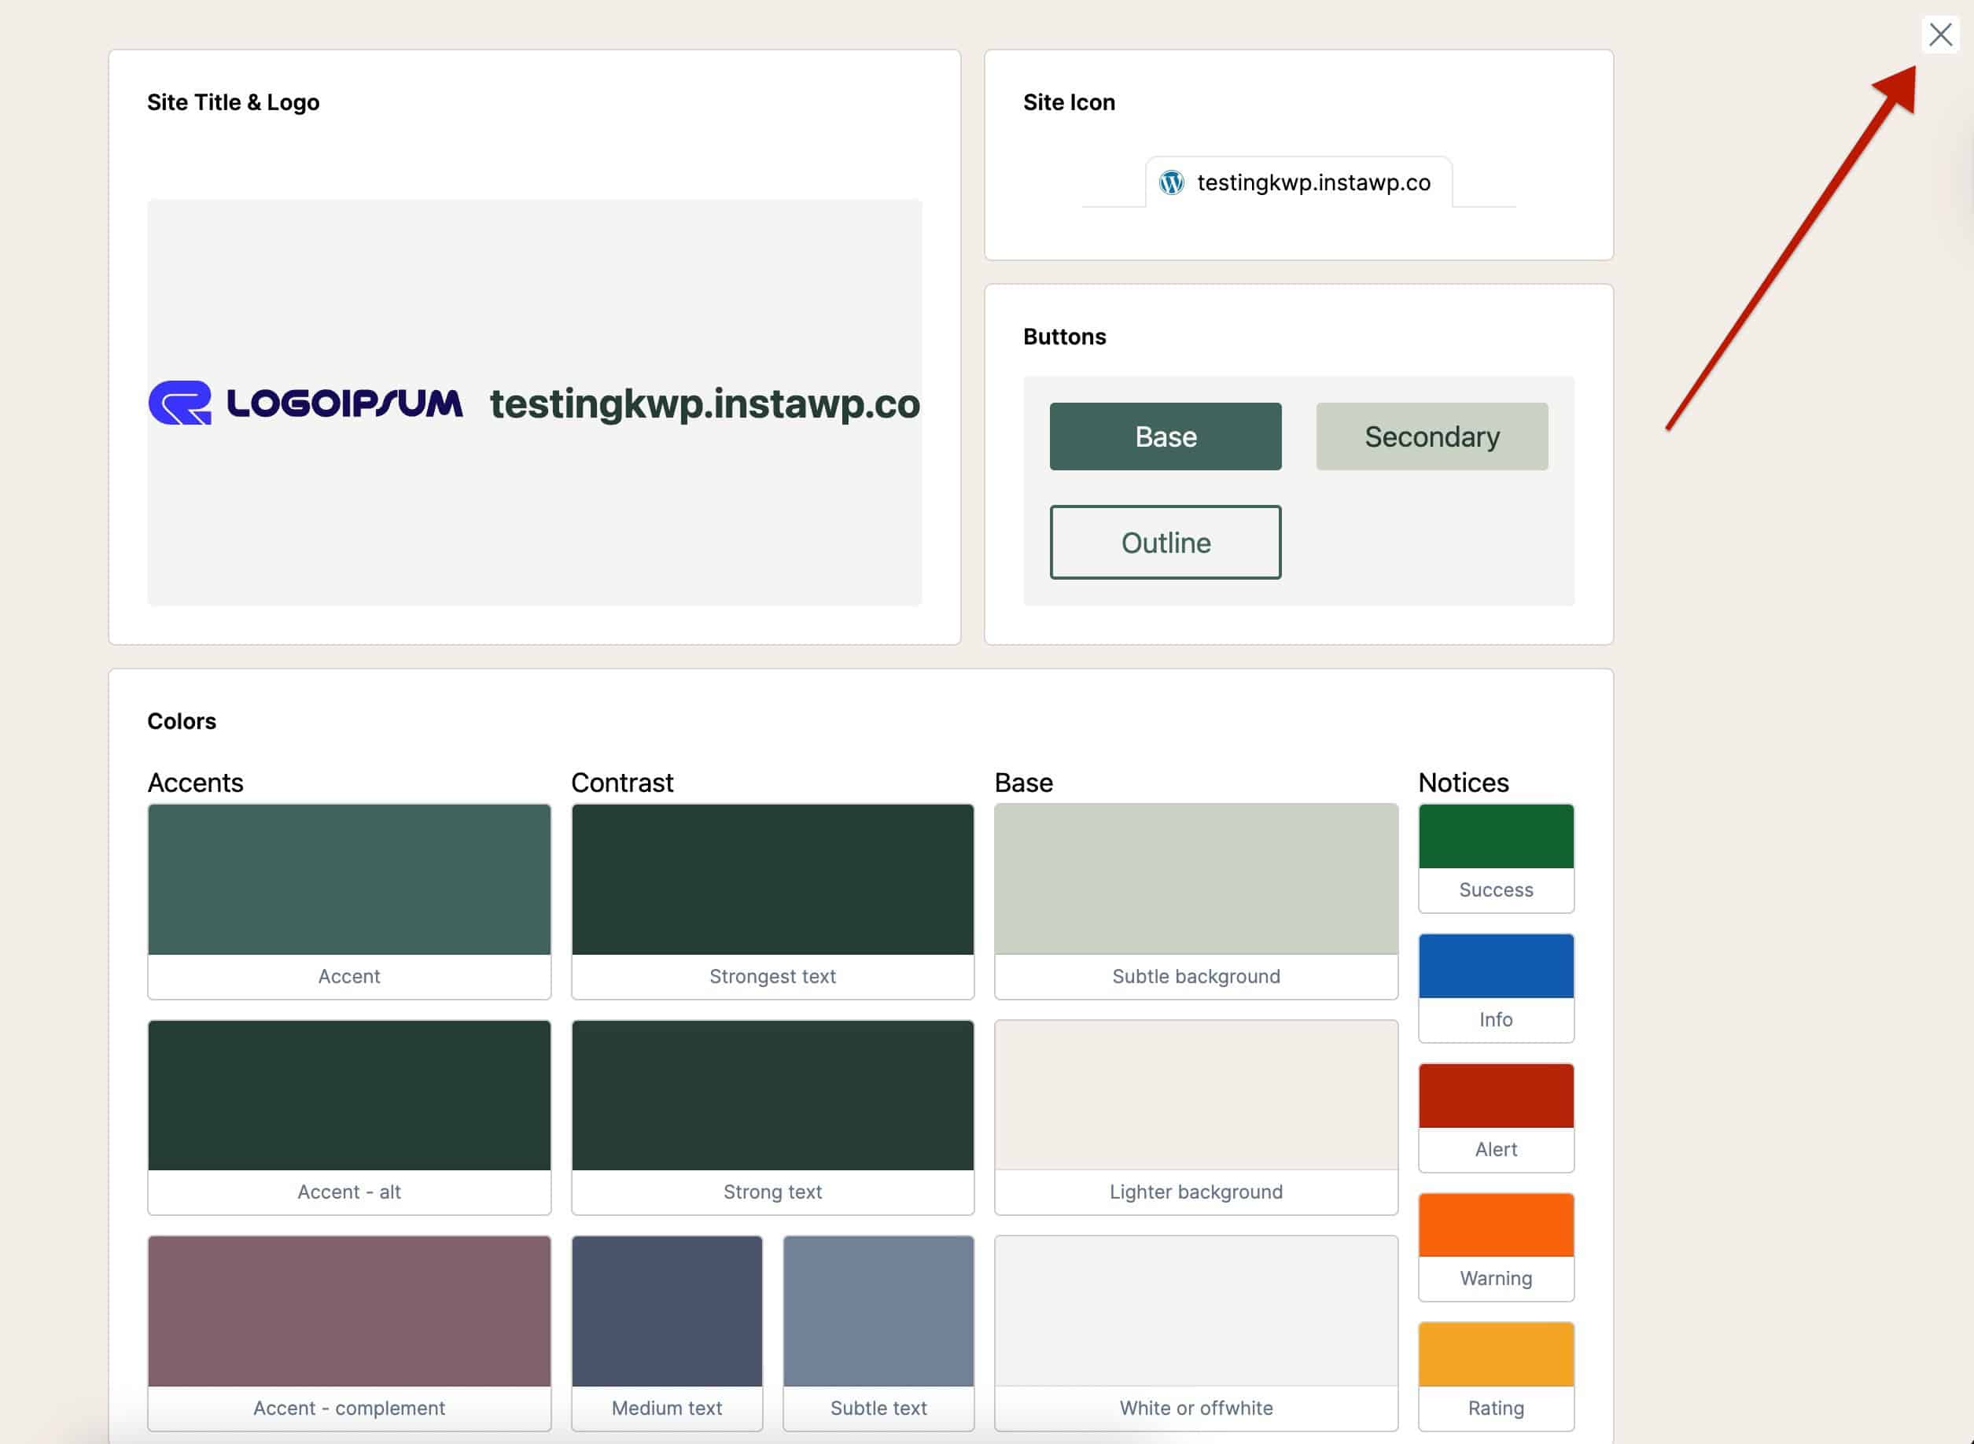Click the WordPress site icon in the browser tab preview

pos(1172,182)
